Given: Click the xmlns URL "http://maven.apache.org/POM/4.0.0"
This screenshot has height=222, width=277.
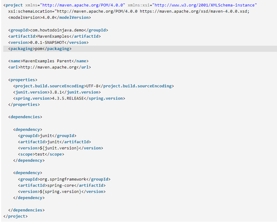Looking at the screenshot, I should [83, 5].
